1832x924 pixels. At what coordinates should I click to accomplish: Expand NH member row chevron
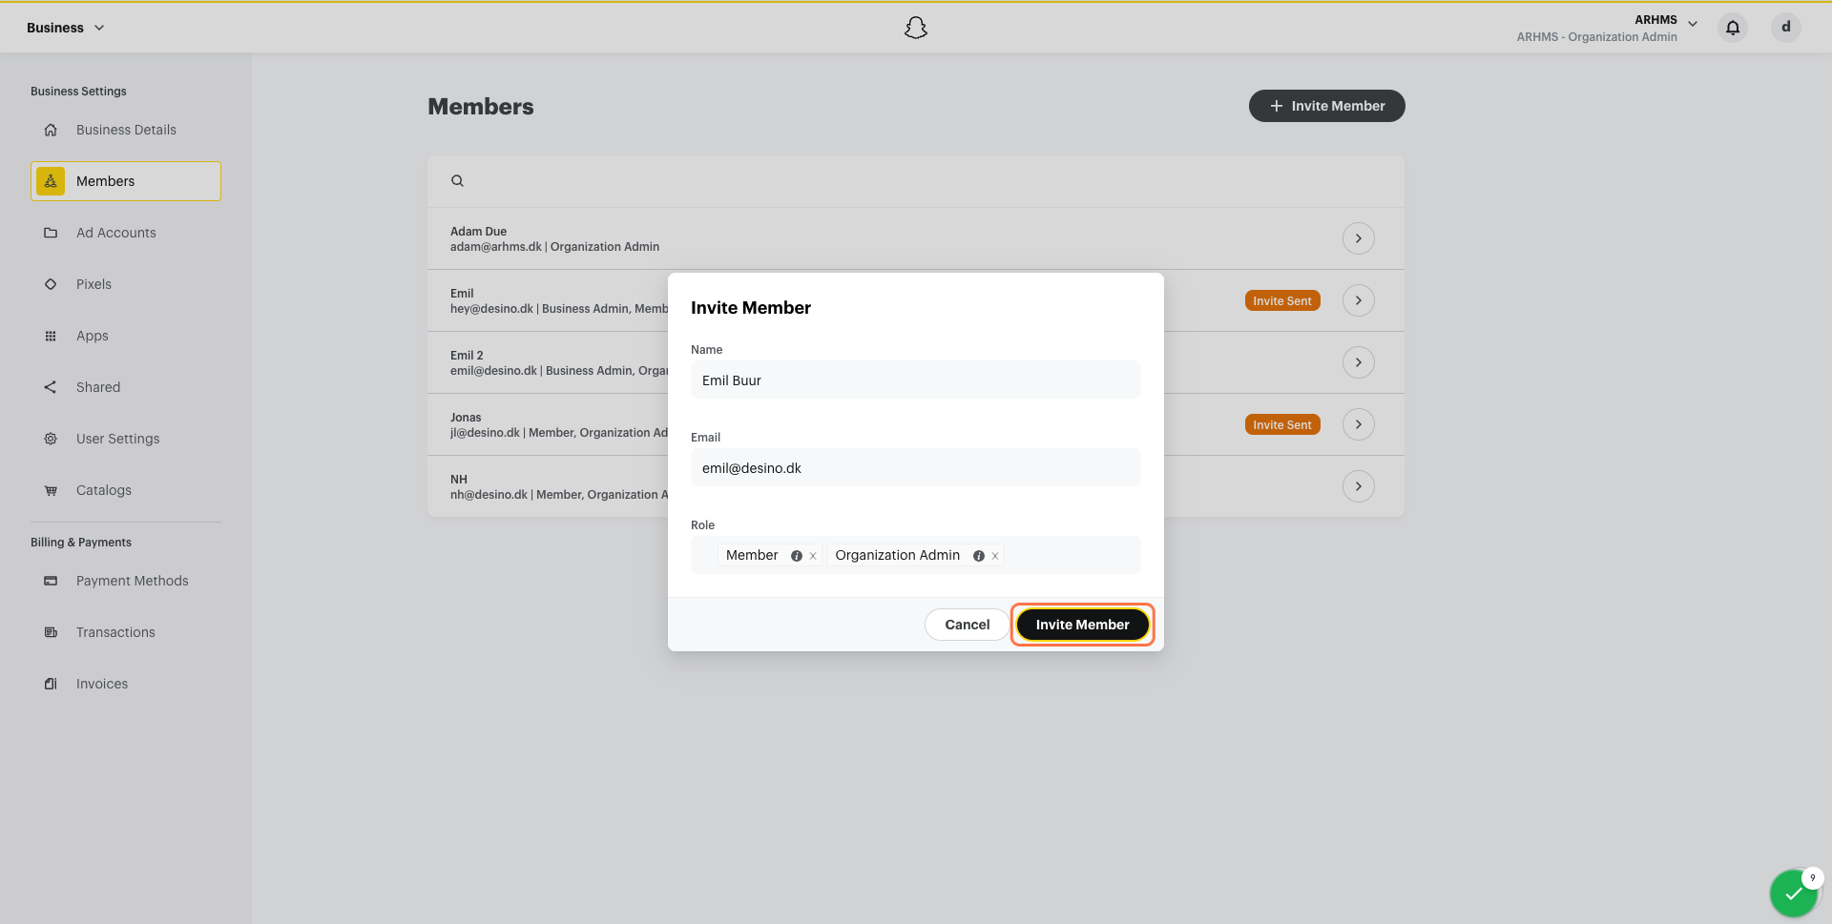click(1359, 486)
